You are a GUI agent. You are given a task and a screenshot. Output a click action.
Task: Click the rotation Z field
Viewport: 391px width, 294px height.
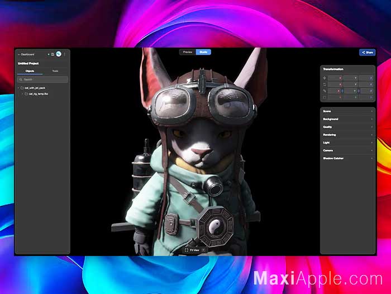pyautogui.click(x=366, y=84)
